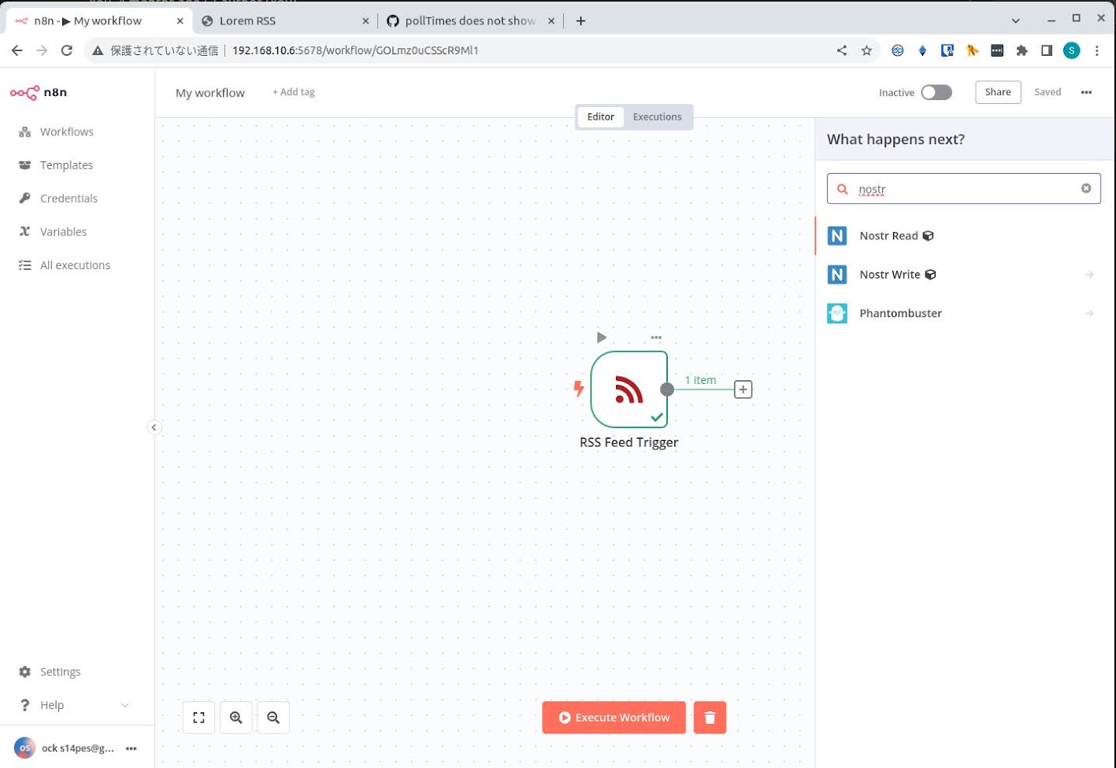Switch to the Lorem RSS browser tab
The image size is (1116, 768).
click(x=284, y=21)
